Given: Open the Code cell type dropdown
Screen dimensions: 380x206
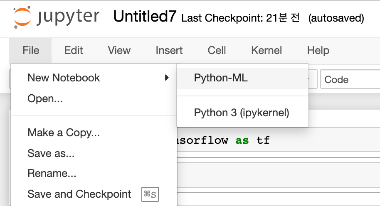Looking at the screenshot, I should pos(350,79).
